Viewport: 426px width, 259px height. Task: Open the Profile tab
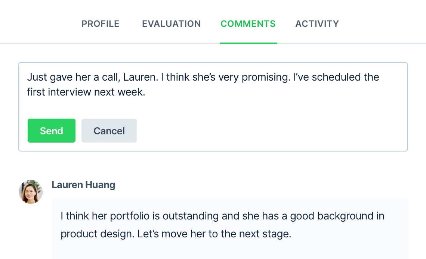click(101, 24)
